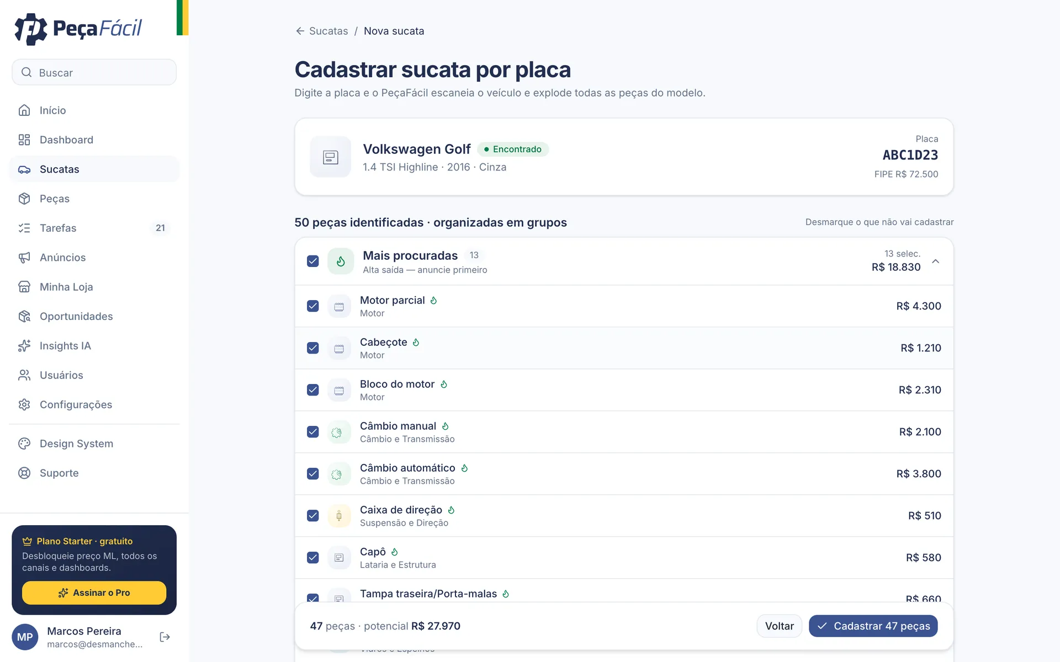The width and height of the screenshot is (1060, 662).
Task: Click the Minha Loja store icon
Action: tap(24, 287)
